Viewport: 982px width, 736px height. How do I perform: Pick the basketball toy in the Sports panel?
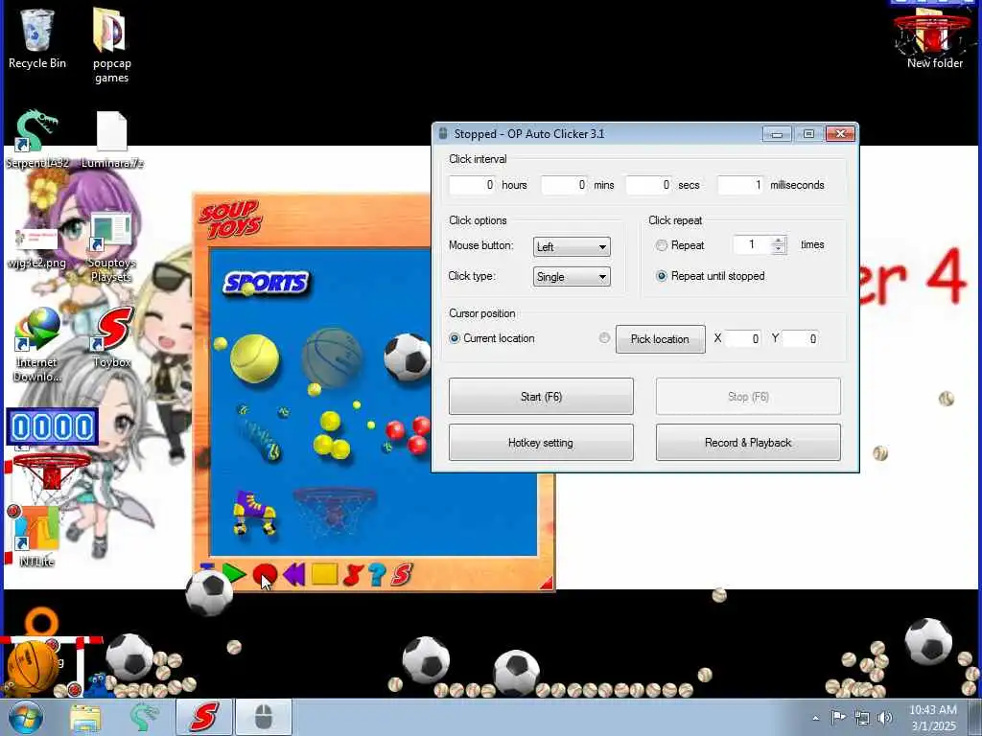click(x=332, y=357)
